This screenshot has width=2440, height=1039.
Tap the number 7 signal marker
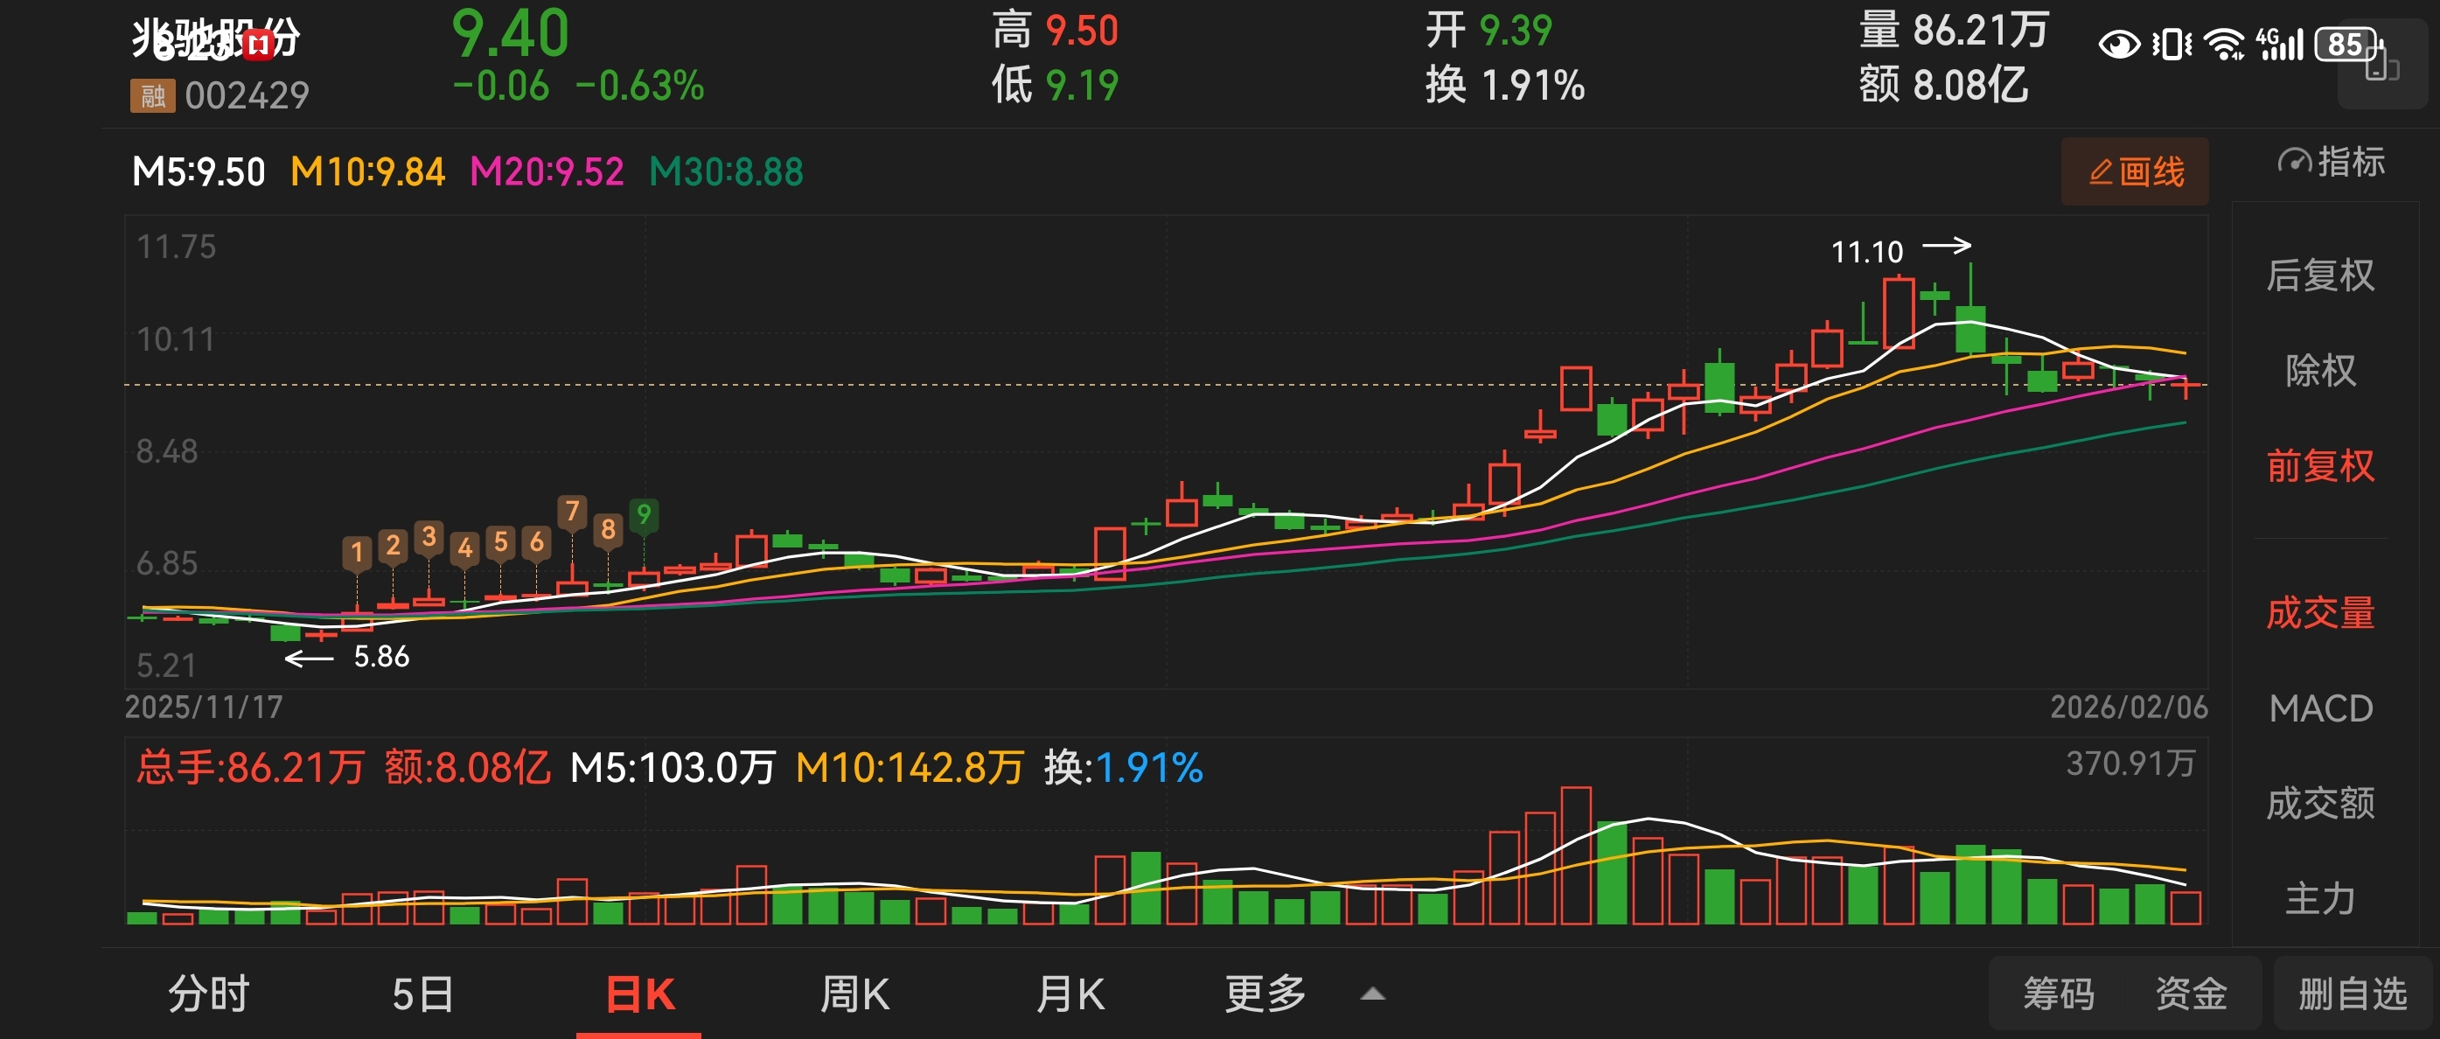572,513
